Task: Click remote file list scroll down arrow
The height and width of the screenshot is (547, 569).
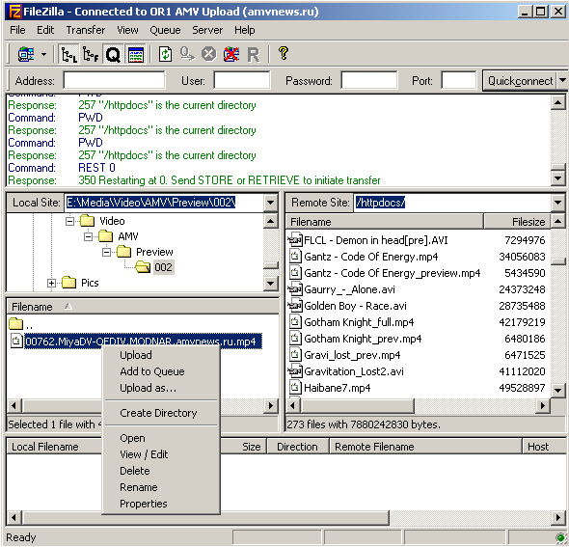Action: 558,391
